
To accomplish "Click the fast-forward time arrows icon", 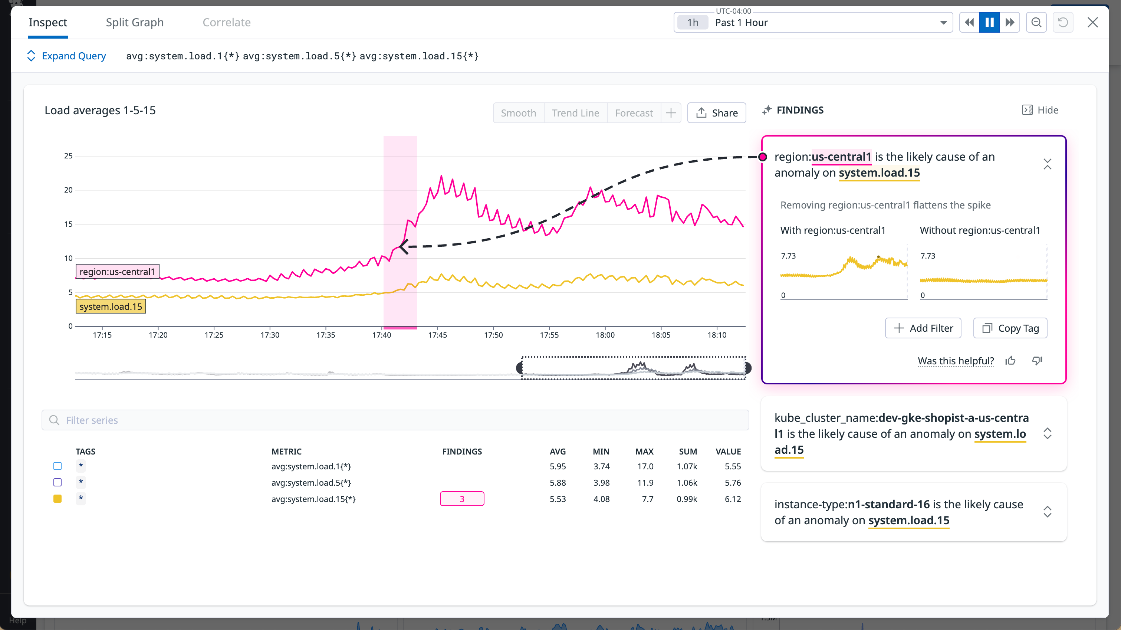I will click(1010, 22).
